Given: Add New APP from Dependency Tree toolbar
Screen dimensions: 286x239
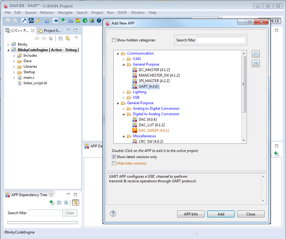Looking at the screenshot, I should tap(52, 203).
